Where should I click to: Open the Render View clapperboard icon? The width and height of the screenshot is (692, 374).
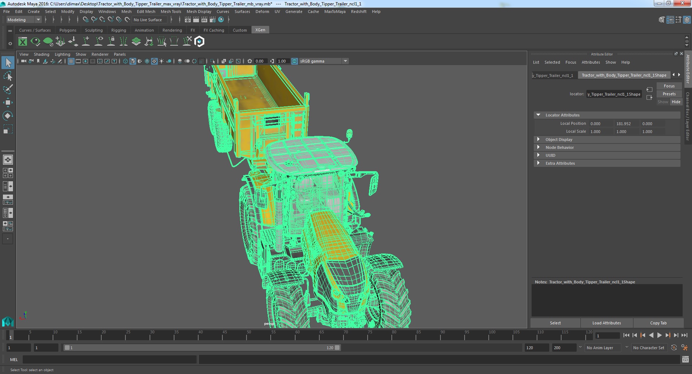point(188,20)
